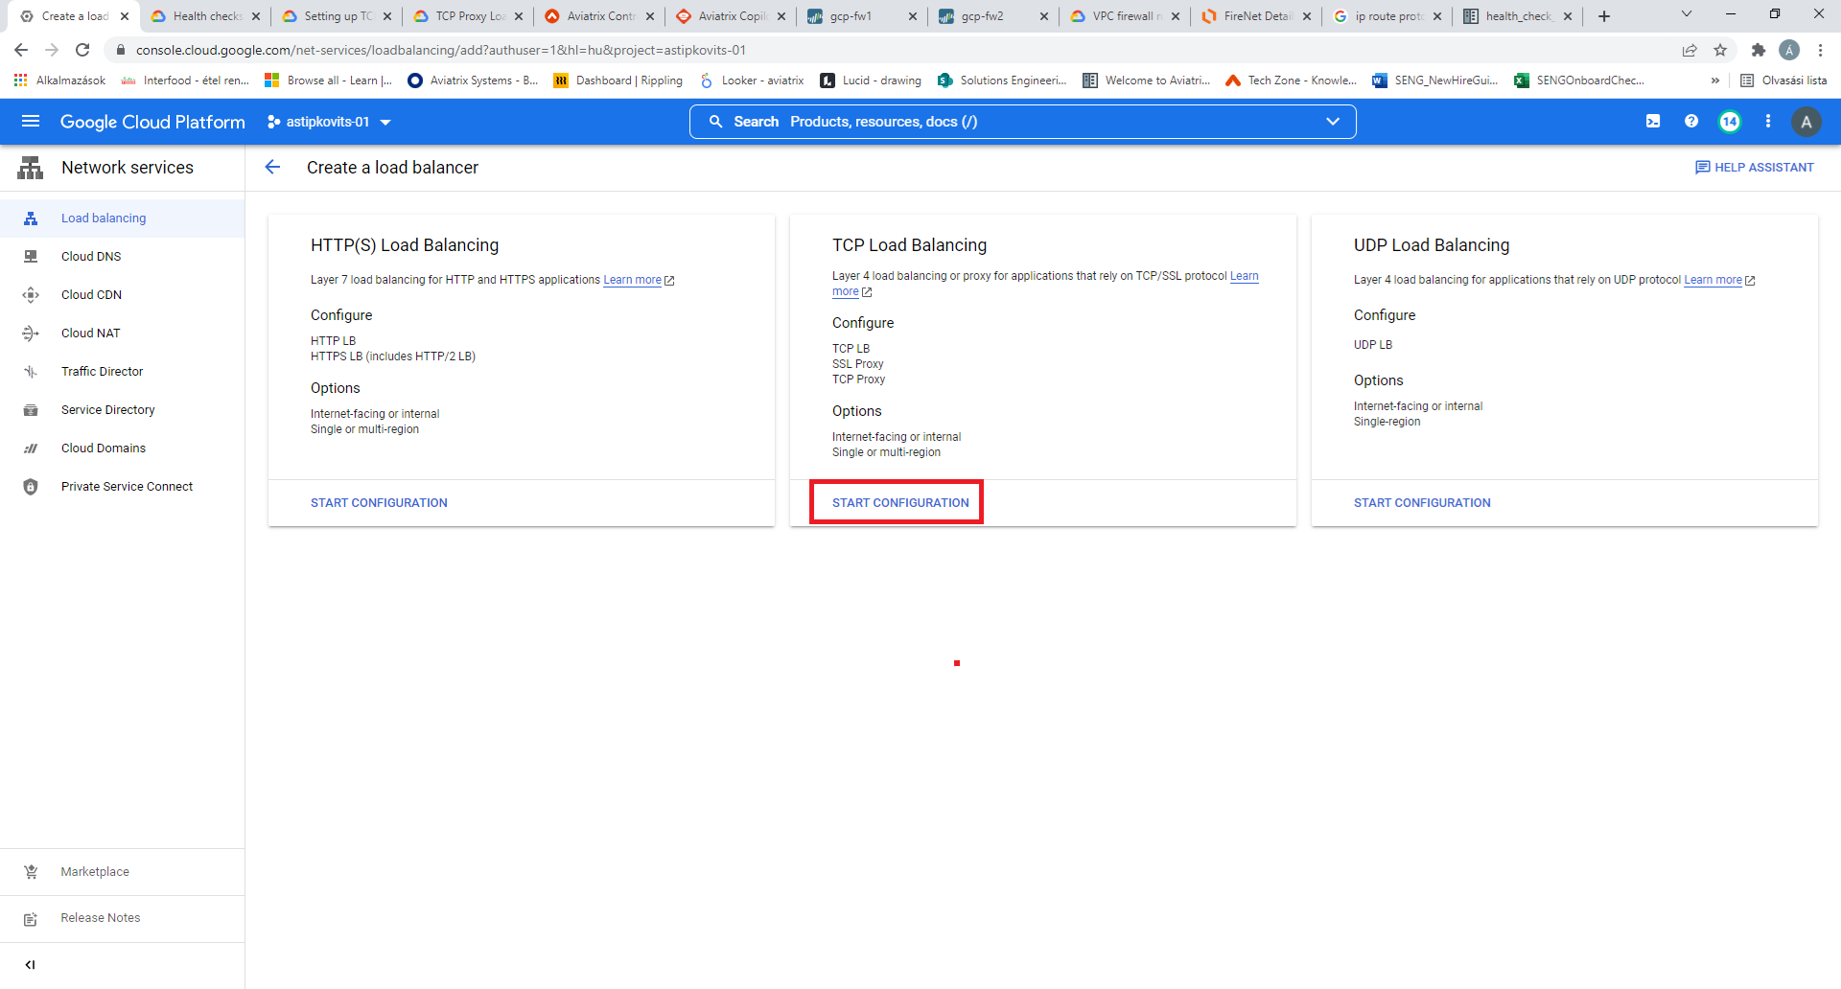The width and height of the screenshot is (1841, 989).
Task: Select Traffic Director in the navigation
Action: point(103,371)
